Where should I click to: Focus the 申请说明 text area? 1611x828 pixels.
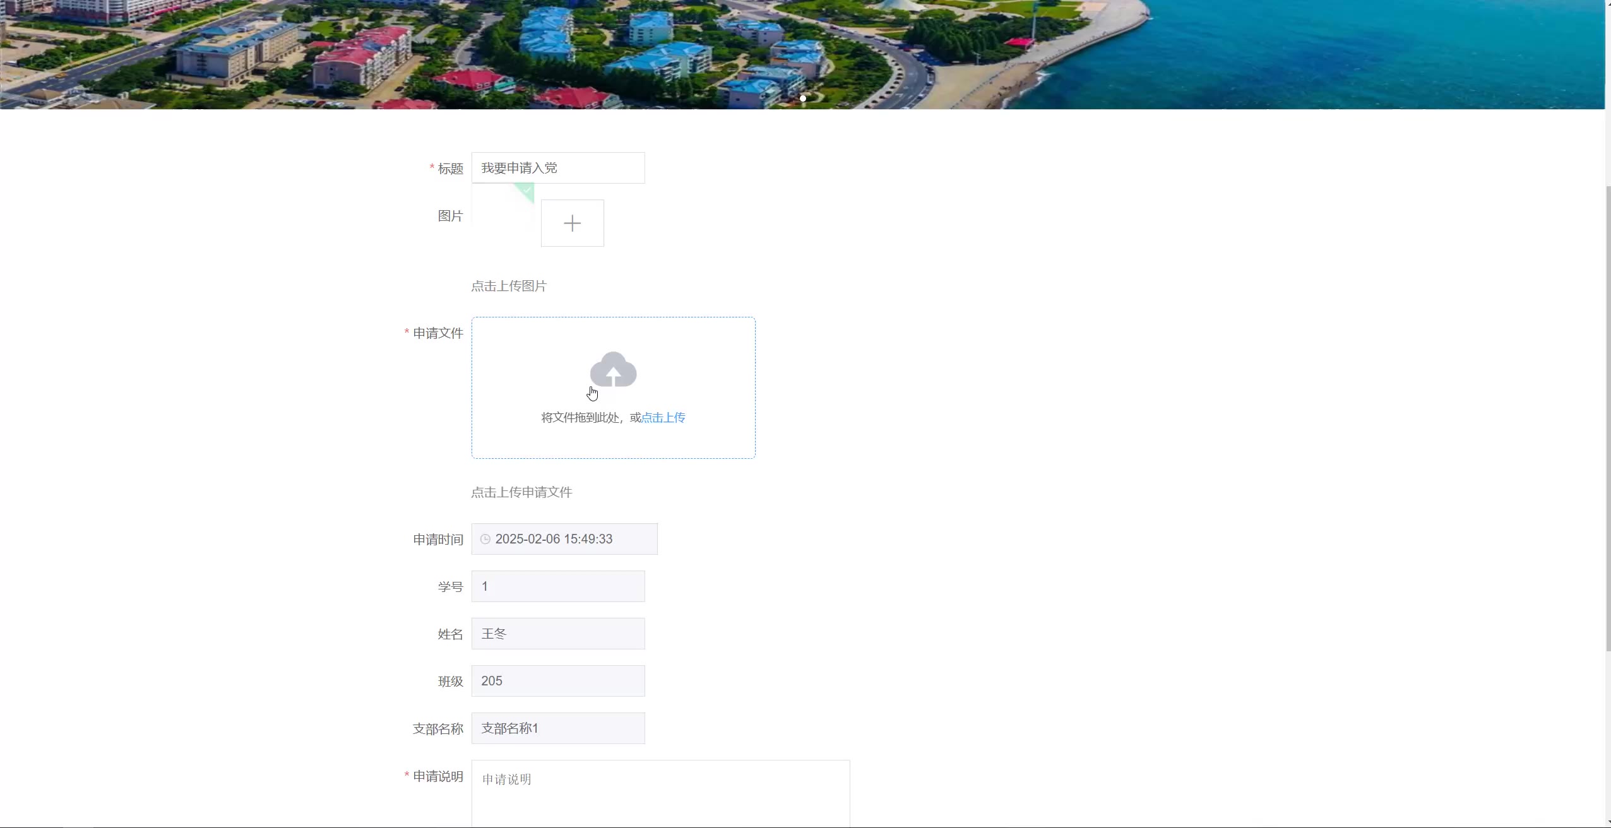coord(660,794)
